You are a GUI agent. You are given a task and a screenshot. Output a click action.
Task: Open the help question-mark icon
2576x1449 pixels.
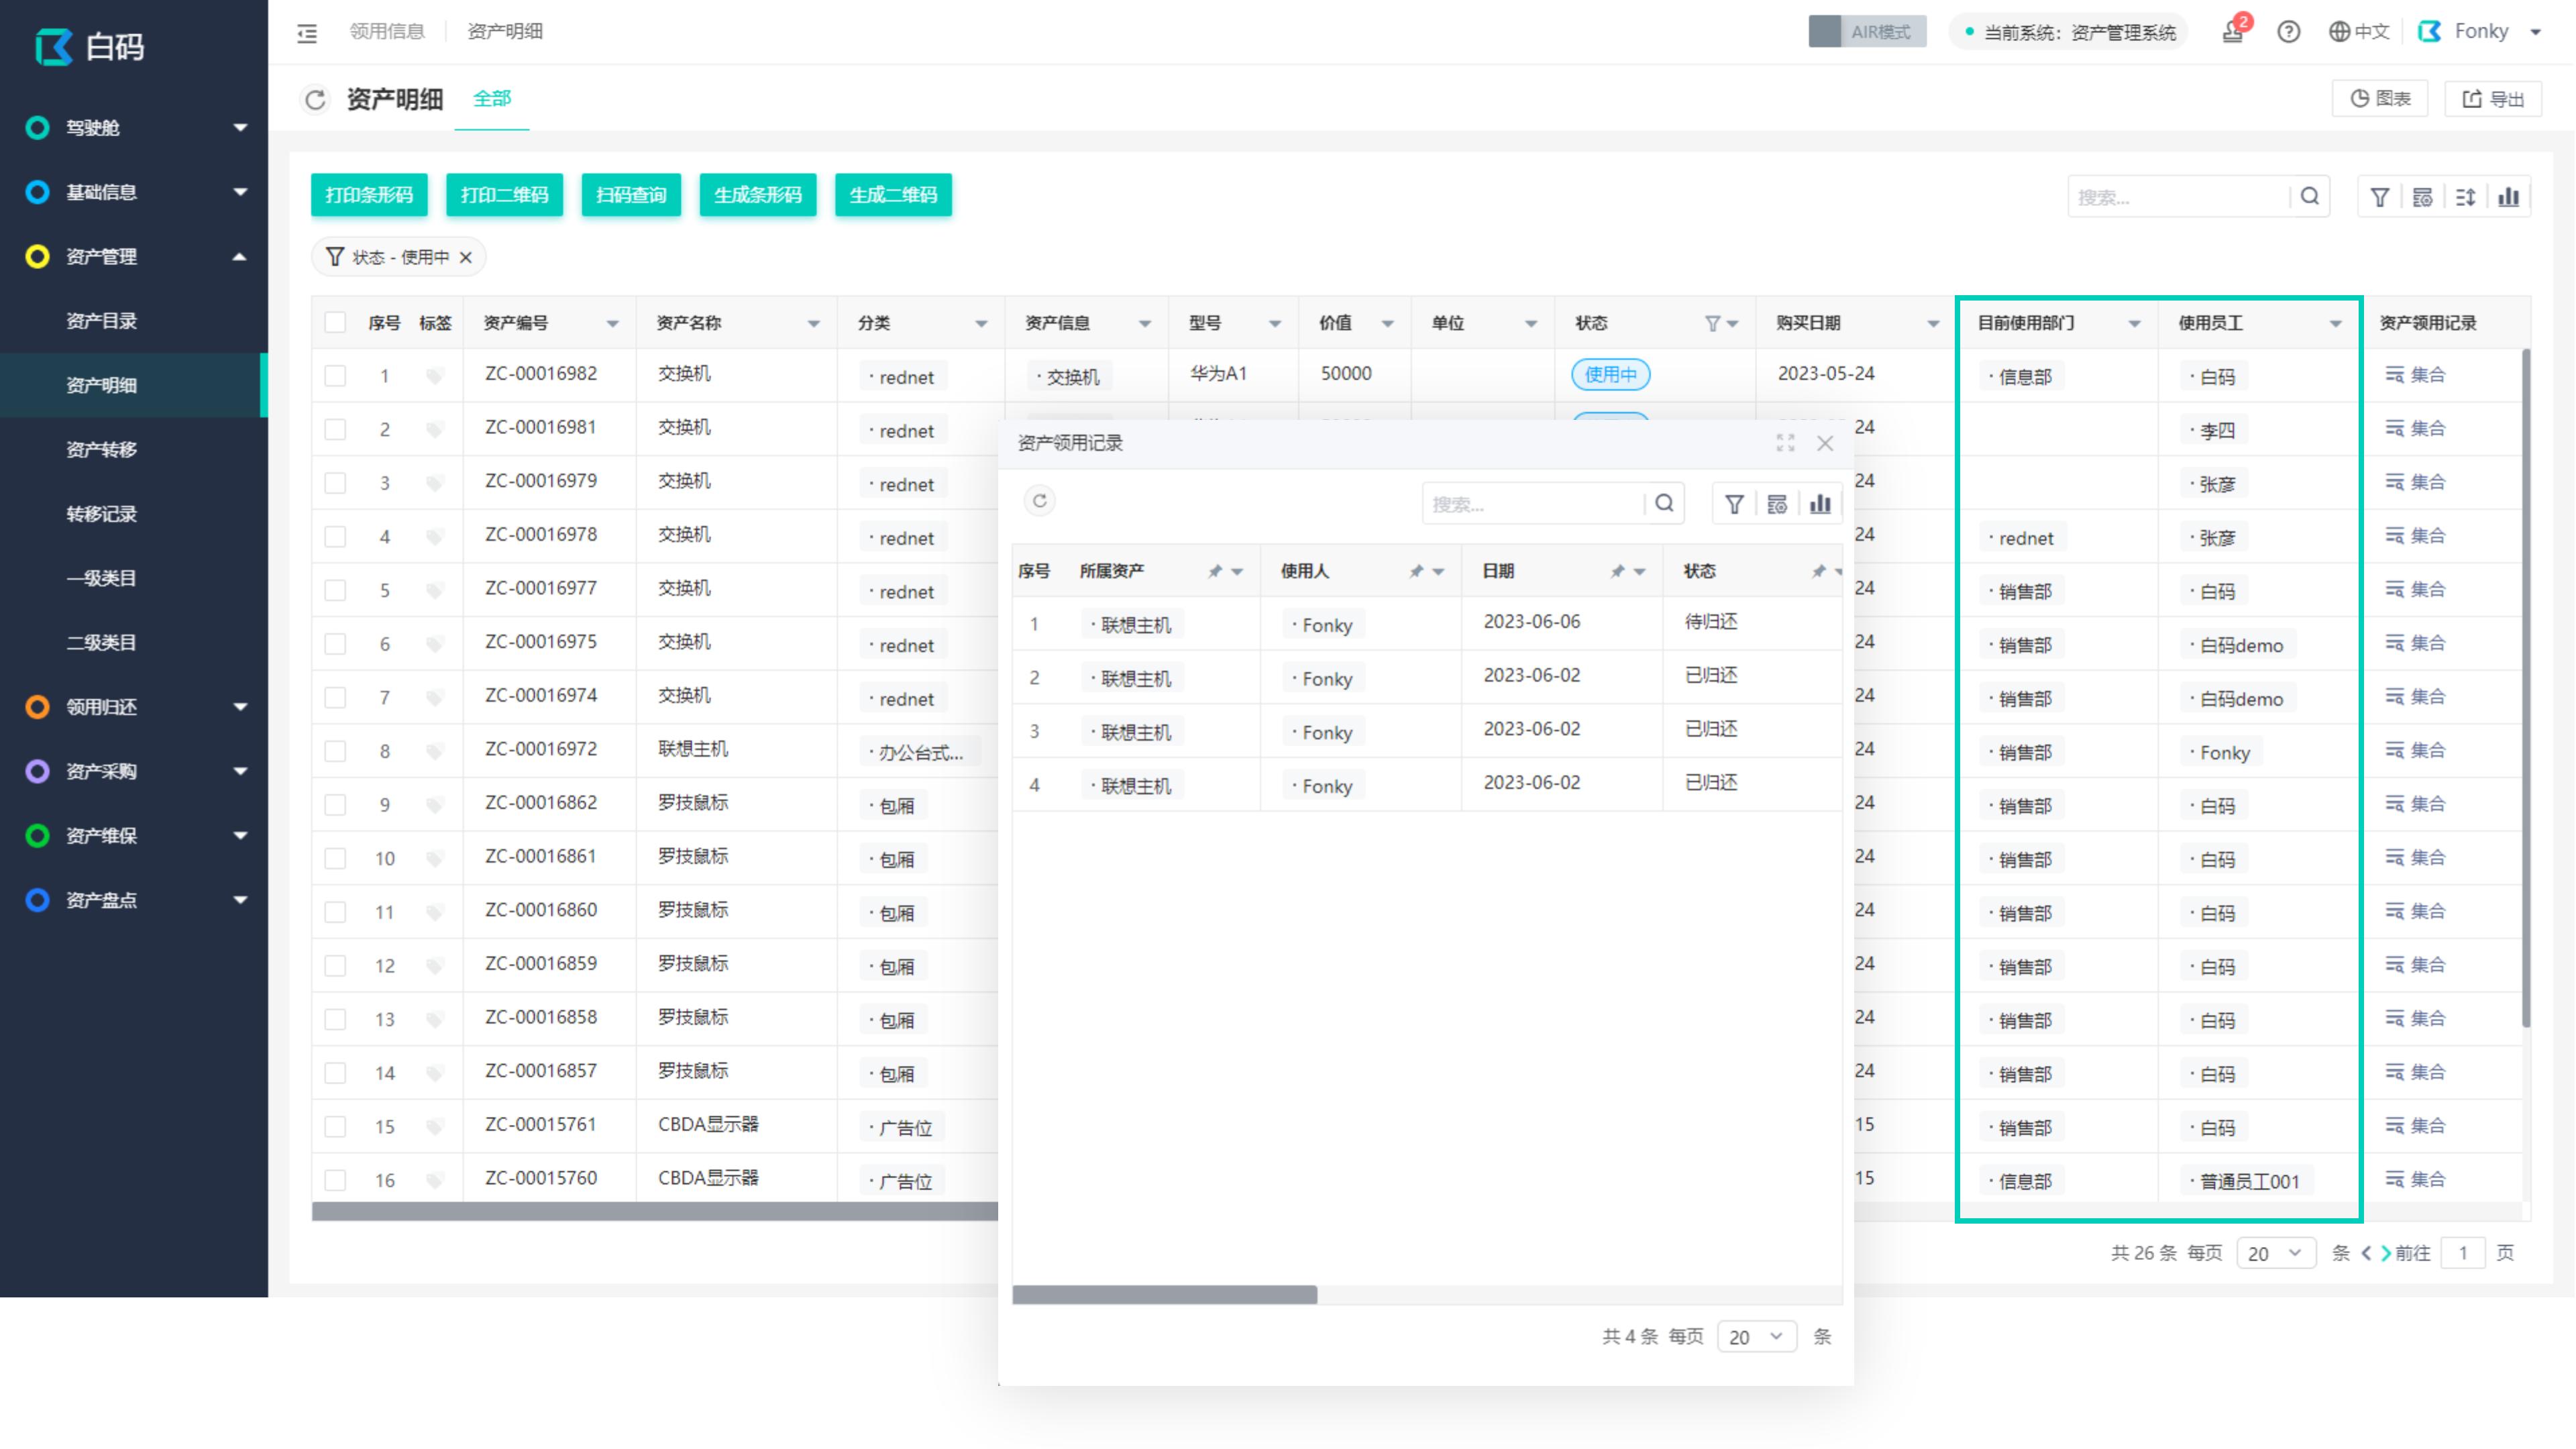coord(2289,31)
